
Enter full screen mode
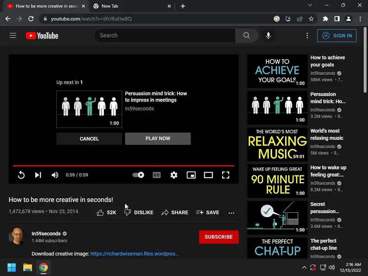[226, 175]
